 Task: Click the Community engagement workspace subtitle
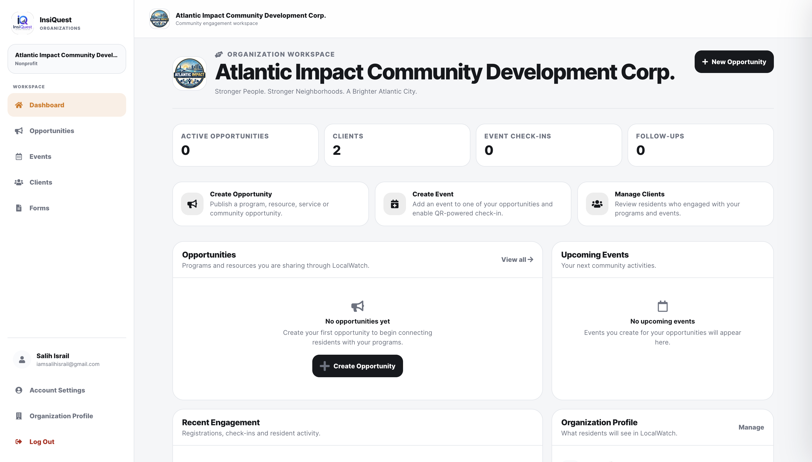pos(217,23)
